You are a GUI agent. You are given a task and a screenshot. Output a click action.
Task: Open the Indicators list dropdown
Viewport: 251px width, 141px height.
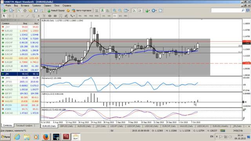[147, 11]
